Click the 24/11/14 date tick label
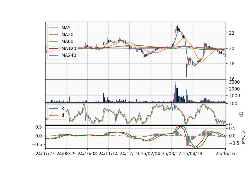This screenshot has width=251, height=181. [x=108, y=154]
